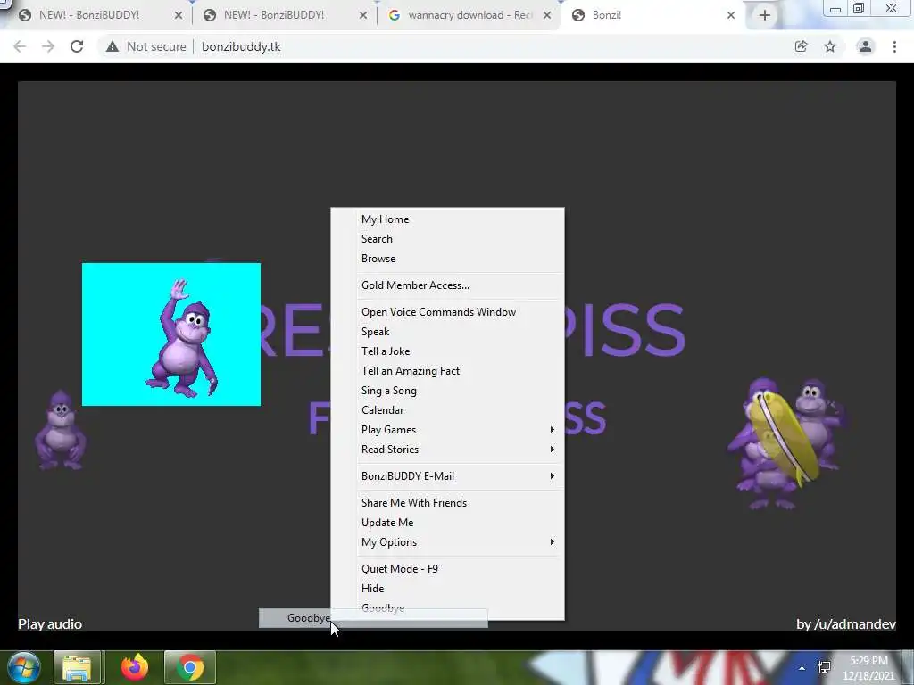Open the share page icon
The image size is (914, 685).
(801, 46)
